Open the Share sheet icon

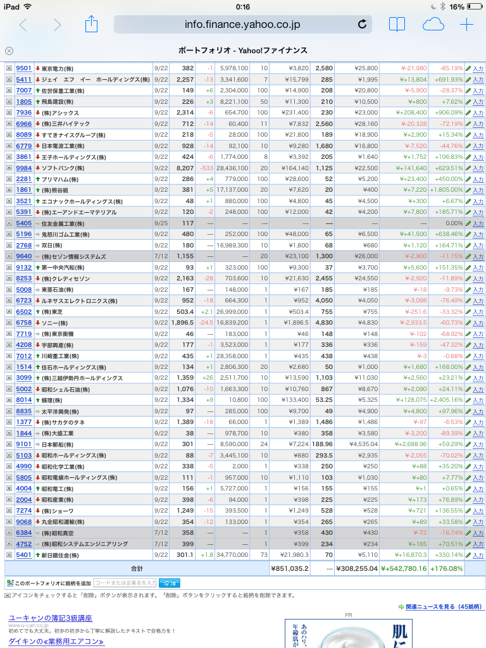[91, 24]
